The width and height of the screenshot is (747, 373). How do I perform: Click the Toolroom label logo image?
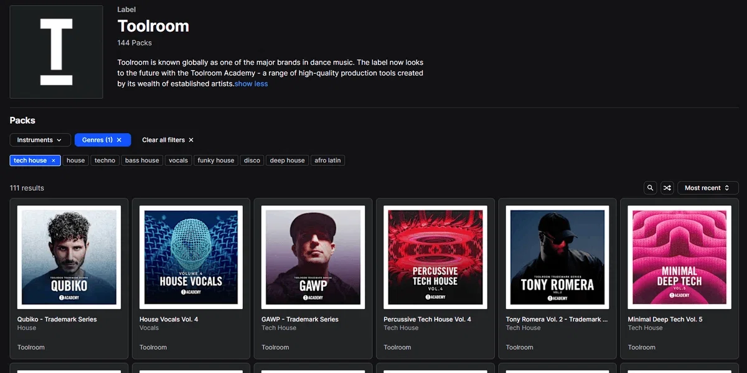57,52
